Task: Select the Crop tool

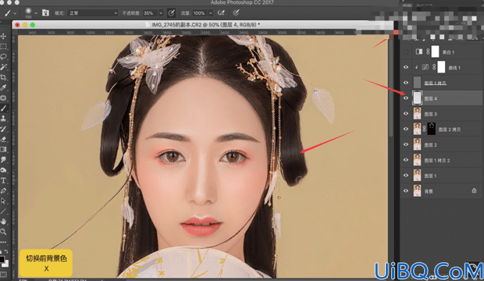Action: point(3,77)
